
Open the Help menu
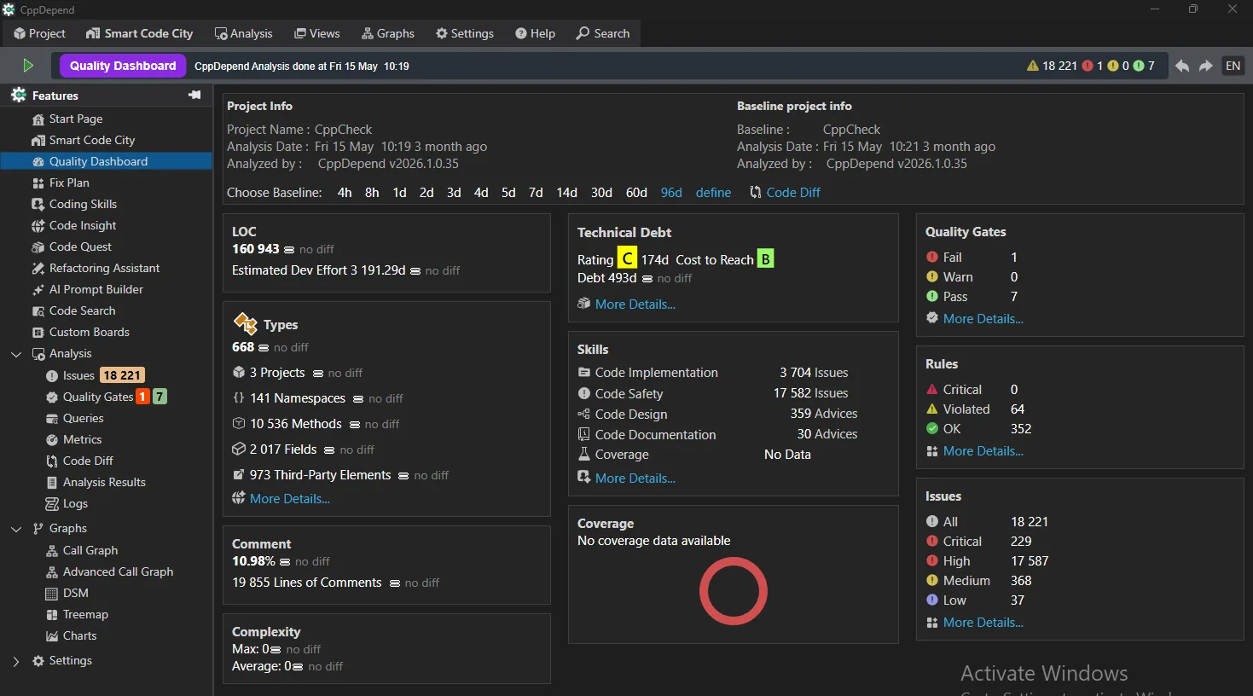tap(536, 33)
